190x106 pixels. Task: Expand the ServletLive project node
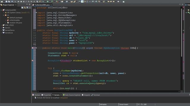(1, 33)
